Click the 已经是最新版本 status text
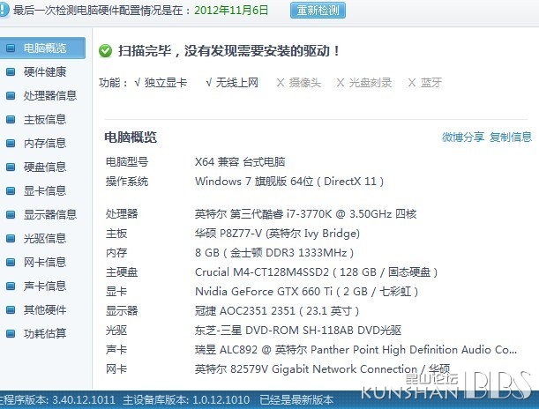The height and width of the screenshot is (409, 539). point(296,399)
